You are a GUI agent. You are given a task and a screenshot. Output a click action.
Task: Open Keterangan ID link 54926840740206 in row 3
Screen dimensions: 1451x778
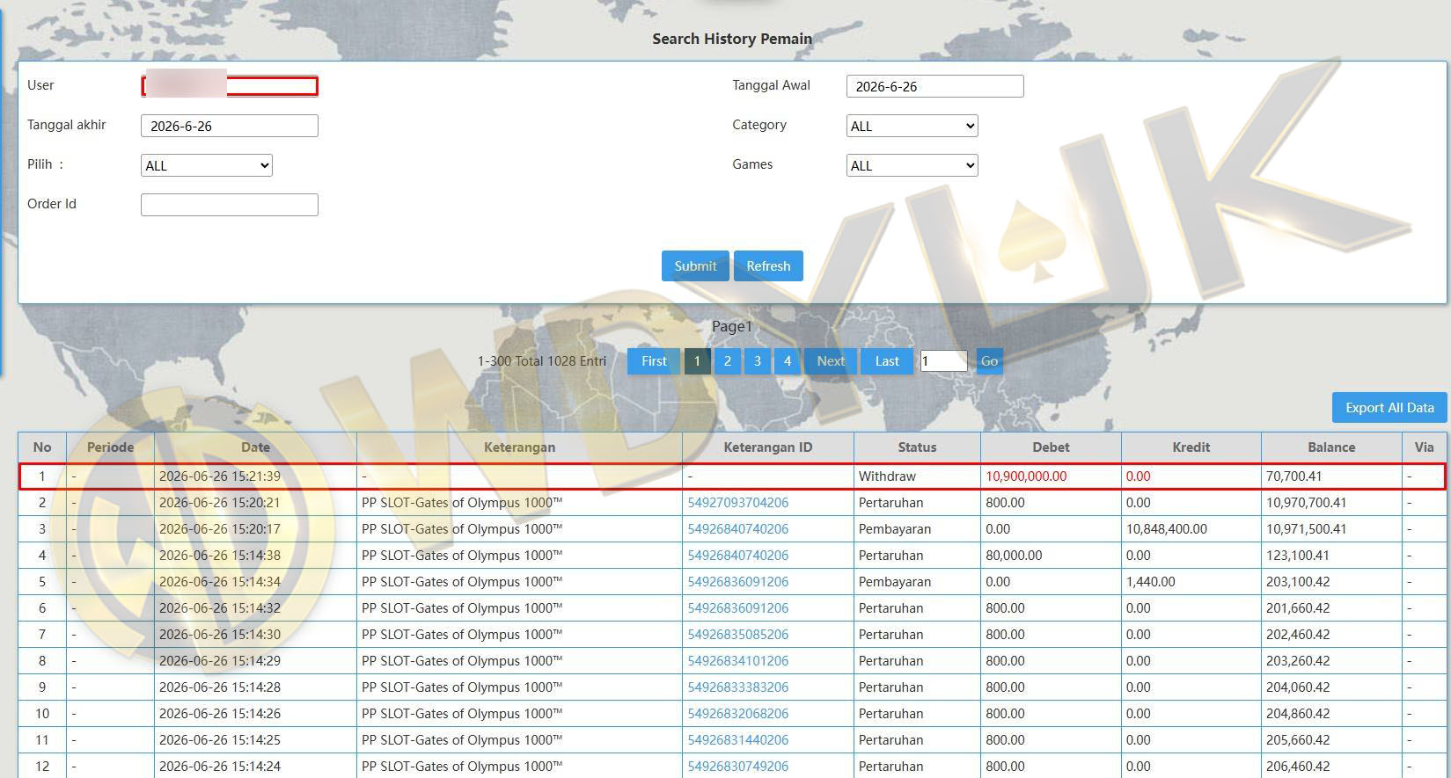[x=738, y=529]
